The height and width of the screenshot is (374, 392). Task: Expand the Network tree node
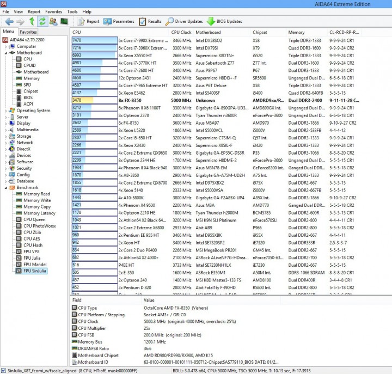click(x=6, y=143)
